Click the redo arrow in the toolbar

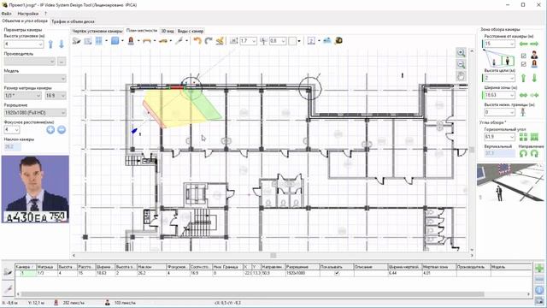(x=209, y=41)
